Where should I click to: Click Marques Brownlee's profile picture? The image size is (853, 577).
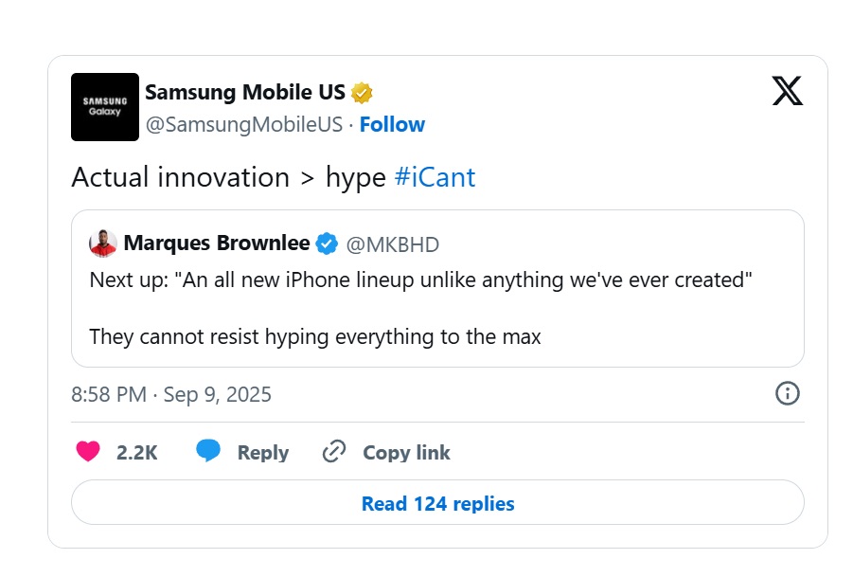pyautogui.click(x=103, y=243)
